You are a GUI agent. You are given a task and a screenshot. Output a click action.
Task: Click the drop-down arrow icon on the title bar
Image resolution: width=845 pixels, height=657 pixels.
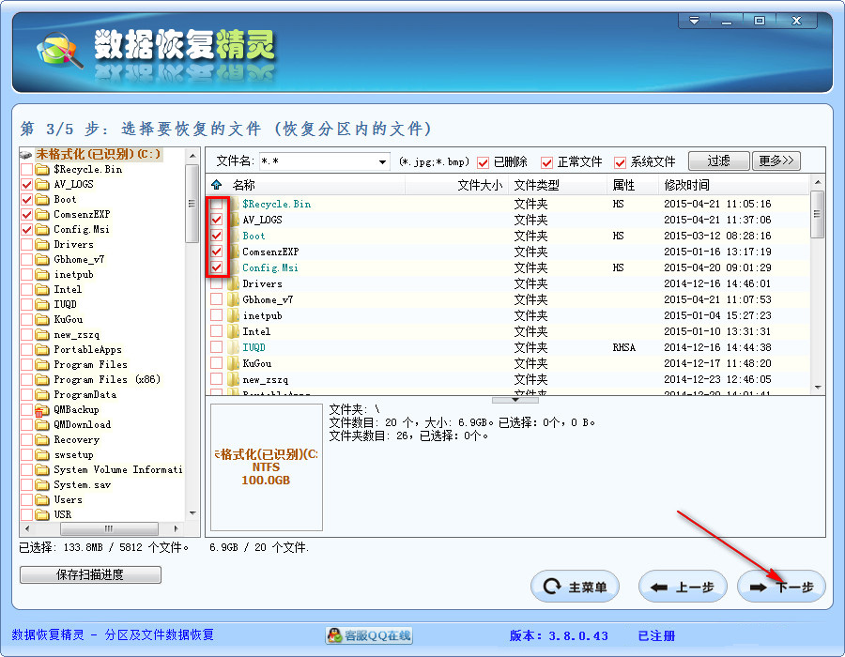coord(693,19)
